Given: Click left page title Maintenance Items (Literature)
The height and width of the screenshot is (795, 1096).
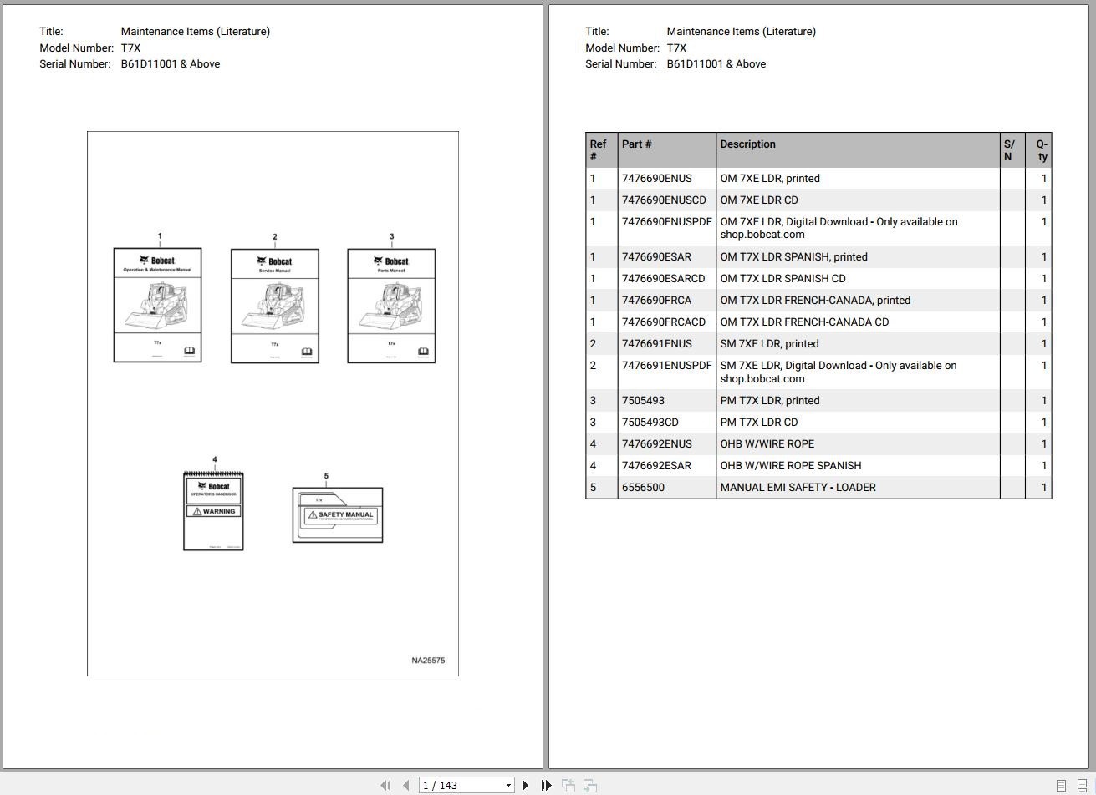Looking at the screenshot, I should (196, 32).
